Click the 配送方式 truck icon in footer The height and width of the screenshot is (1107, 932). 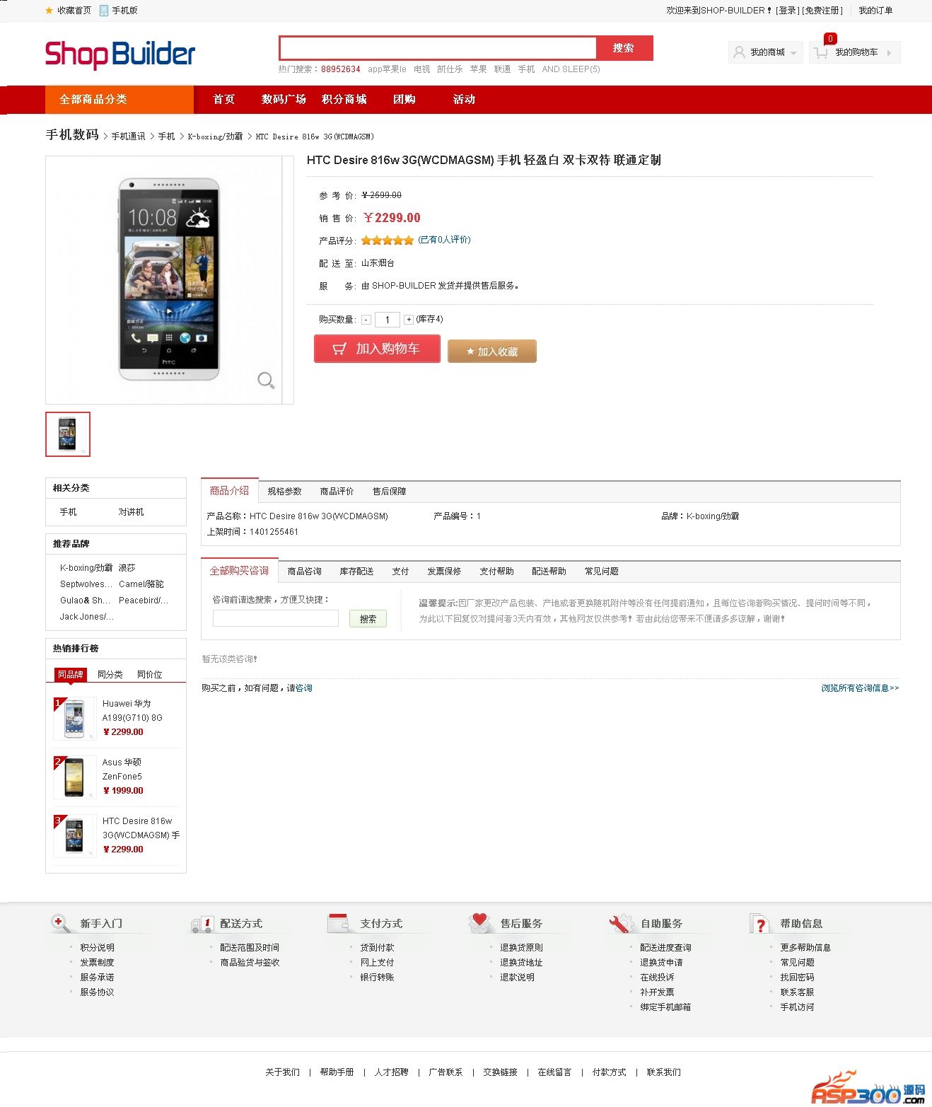202,924
